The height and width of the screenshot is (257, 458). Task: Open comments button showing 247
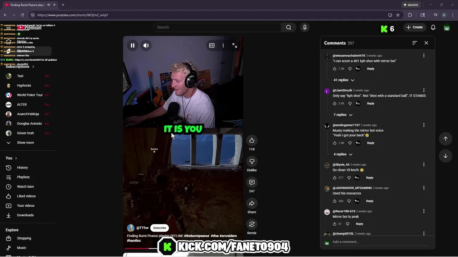(x=252, y=182)
